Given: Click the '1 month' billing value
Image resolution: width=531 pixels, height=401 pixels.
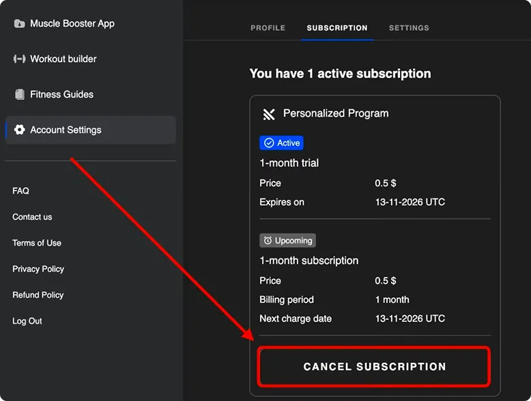Looking at the screenshot, I should click(x=392, y=300).
